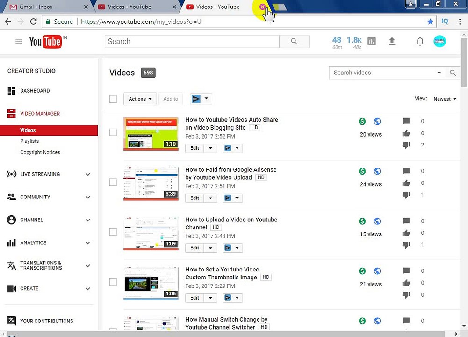Open the channel analytics bar chart icon

pos(372,41)
